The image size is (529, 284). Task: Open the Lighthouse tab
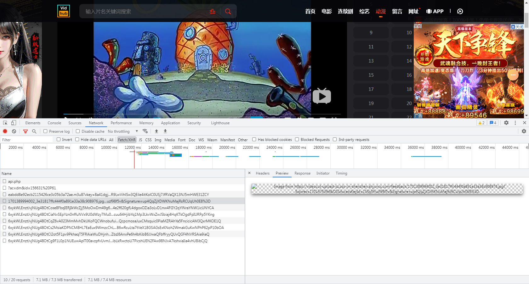click(220, 123)
